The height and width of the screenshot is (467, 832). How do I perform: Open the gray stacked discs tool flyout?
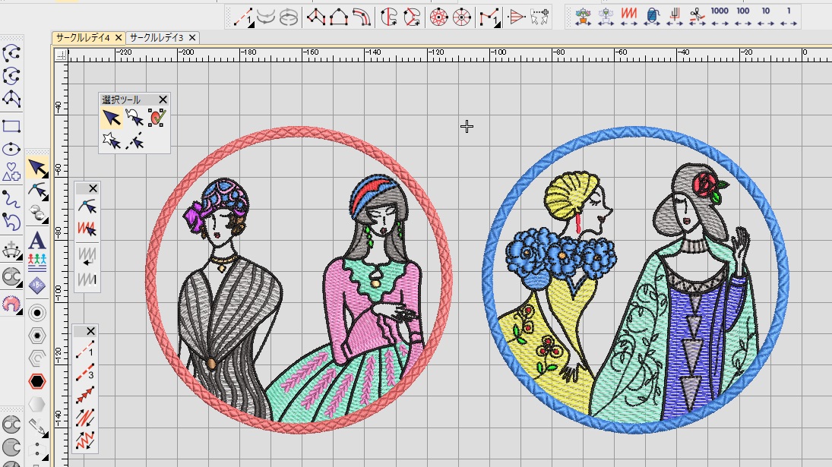point(37,213)
